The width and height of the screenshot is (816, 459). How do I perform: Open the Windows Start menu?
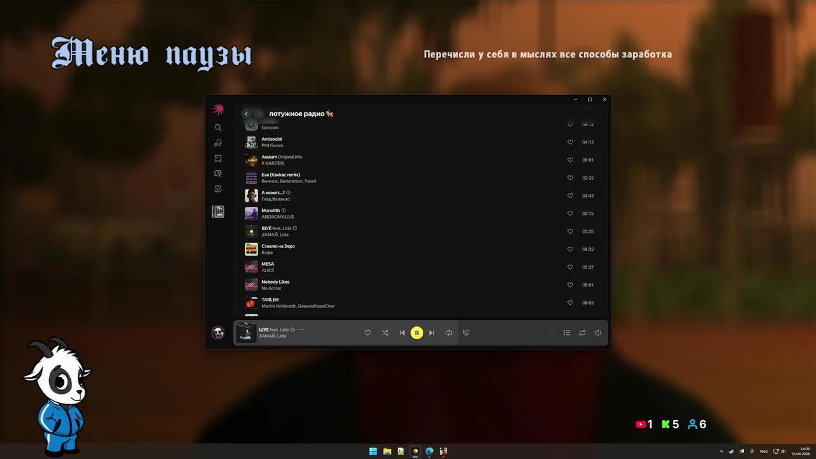pyautogui.click(x=373, y=451)
